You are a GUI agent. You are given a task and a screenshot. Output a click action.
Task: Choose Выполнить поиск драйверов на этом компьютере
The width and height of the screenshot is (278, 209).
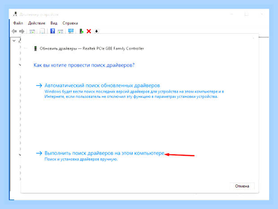104,153
